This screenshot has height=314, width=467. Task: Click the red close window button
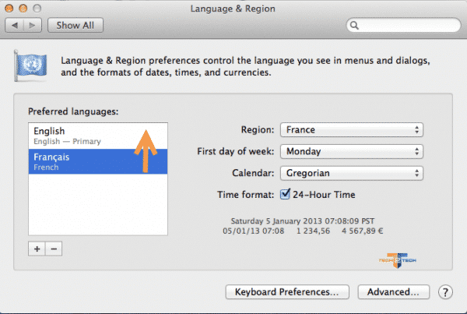(x=10, y=9)
